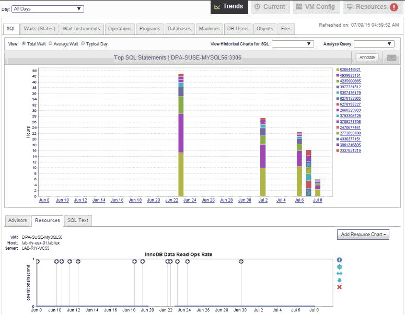Switch to the Trends view

pos(229,7)
